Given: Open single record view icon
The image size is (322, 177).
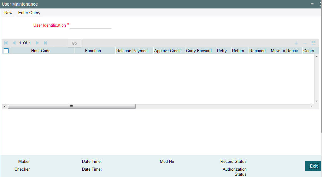Looking at the screenshot, I should [313, 43].
